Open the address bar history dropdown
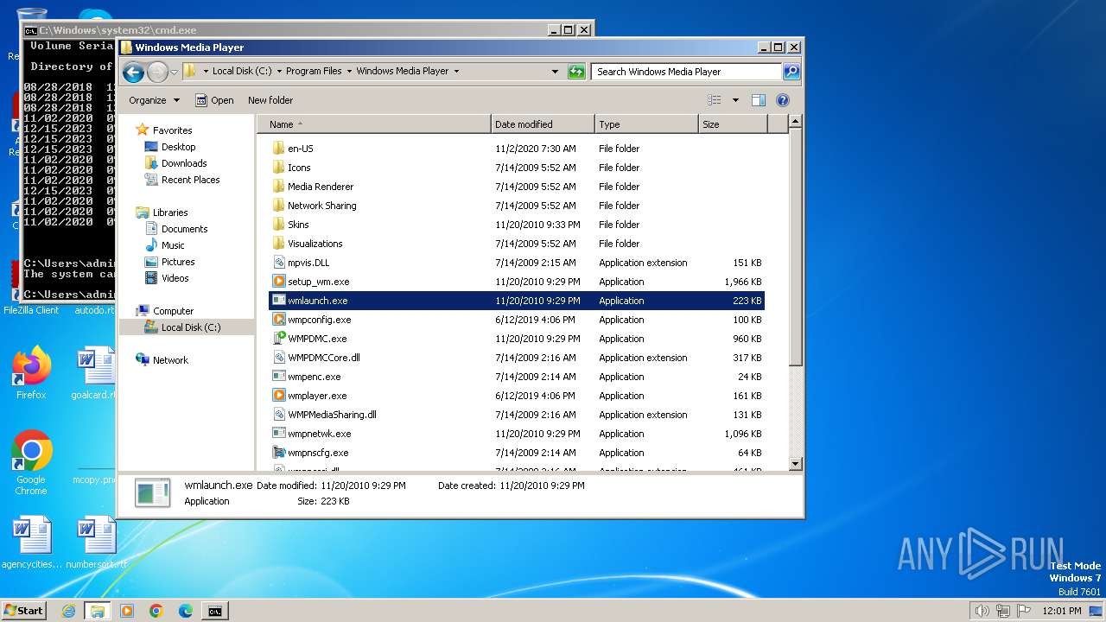Screen dimensions: 1106x622 pos(555,72)
